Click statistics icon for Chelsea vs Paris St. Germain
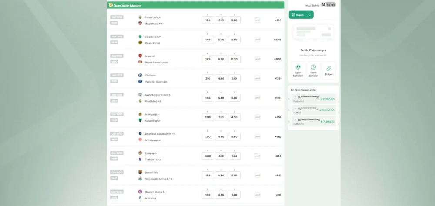 tap(258, 79)
